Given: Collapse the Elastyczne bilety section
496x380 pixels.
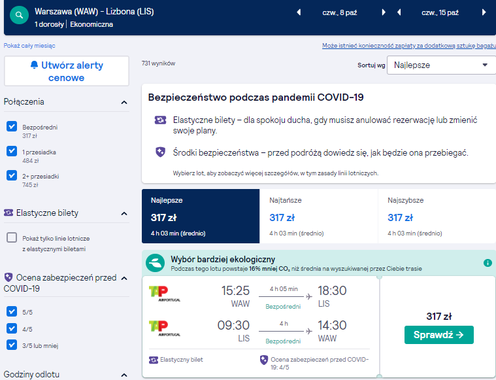Looking at the screenshot, I should [124, 213].
